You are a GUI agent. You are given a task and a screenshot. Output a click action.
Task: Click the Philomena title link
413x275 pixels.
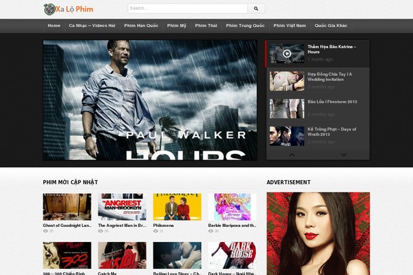163,225
